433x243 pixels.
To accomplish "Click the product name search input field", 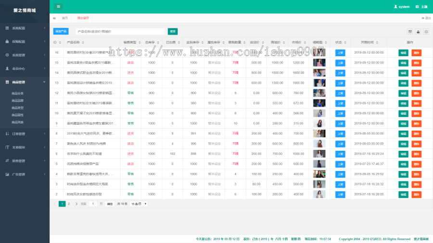I will [120, 31].
